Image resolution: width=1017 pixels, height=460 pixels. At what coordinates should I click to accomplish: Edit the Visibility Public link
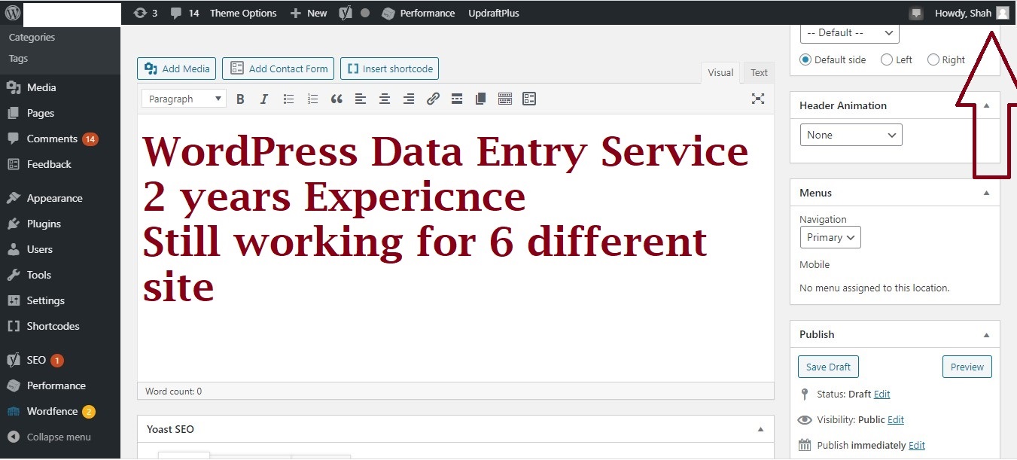(x=896, y=419)
